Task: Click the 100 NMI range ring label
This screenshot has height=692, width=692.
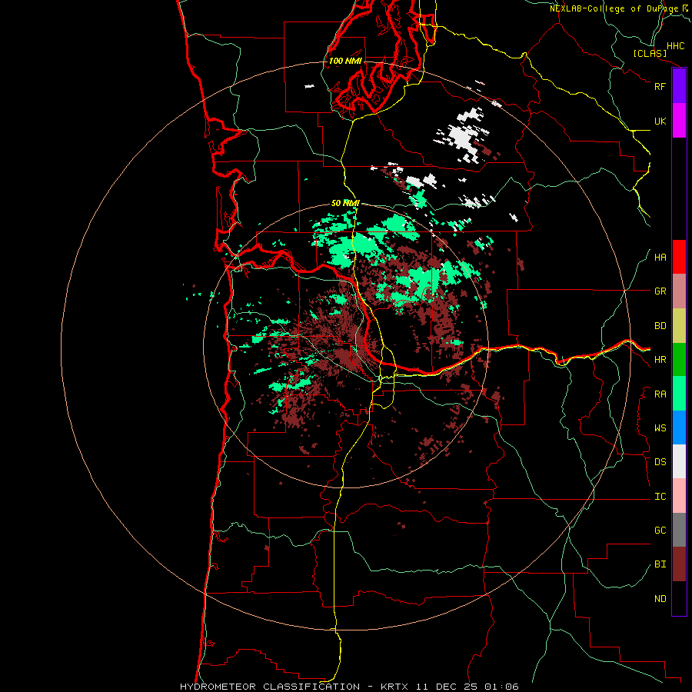Action: (345, 61)
